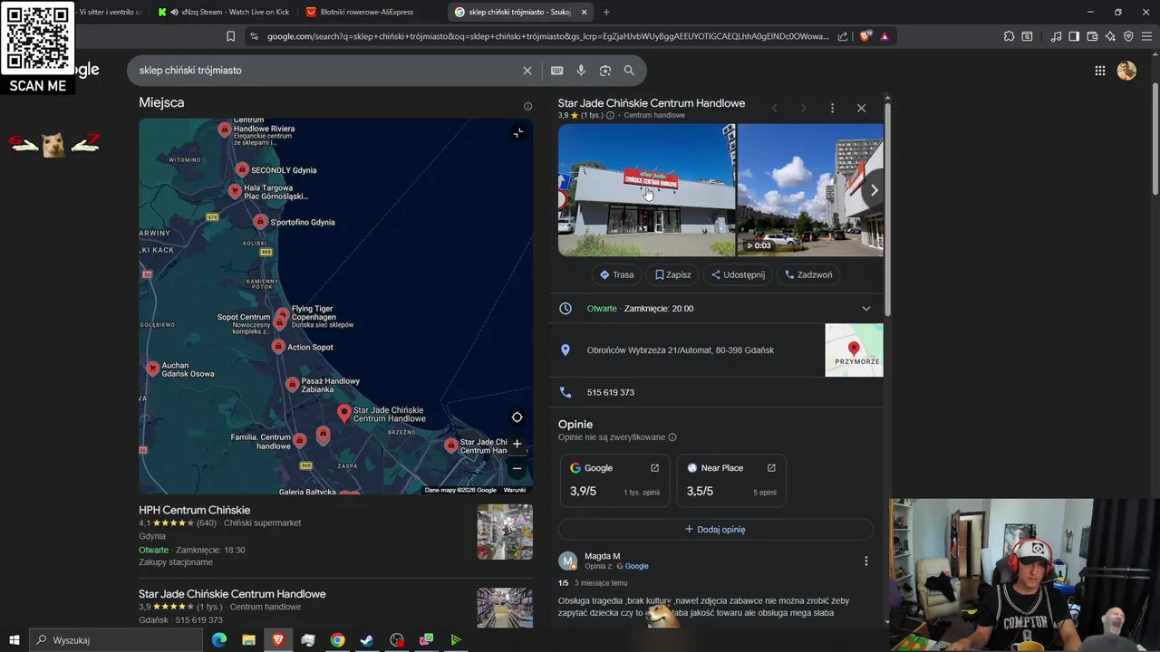Open File Explorer from taskbar
The height and width of the screenshot is (652, 1160).
248,640
